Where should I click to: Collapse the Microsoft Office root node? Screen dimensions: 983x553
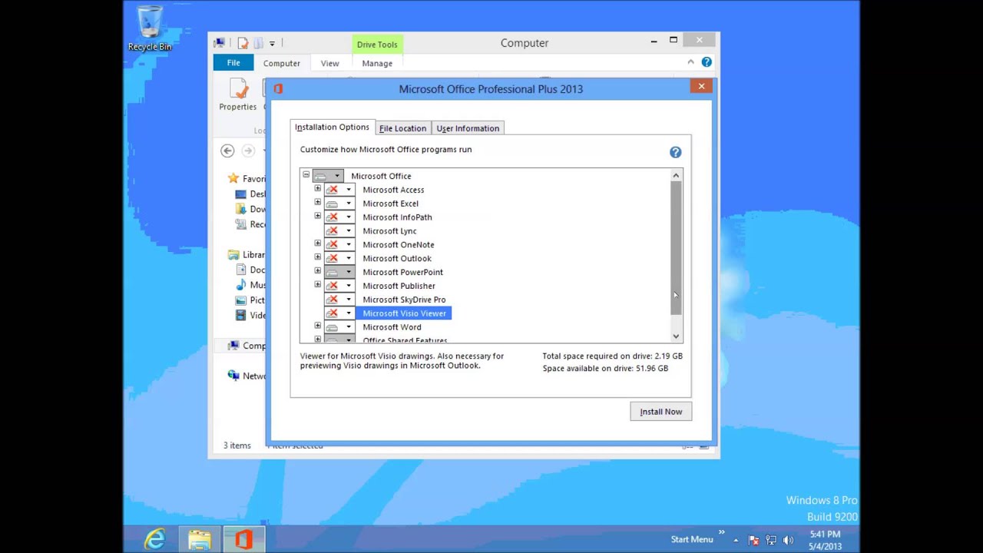click(x=306, y=175)
